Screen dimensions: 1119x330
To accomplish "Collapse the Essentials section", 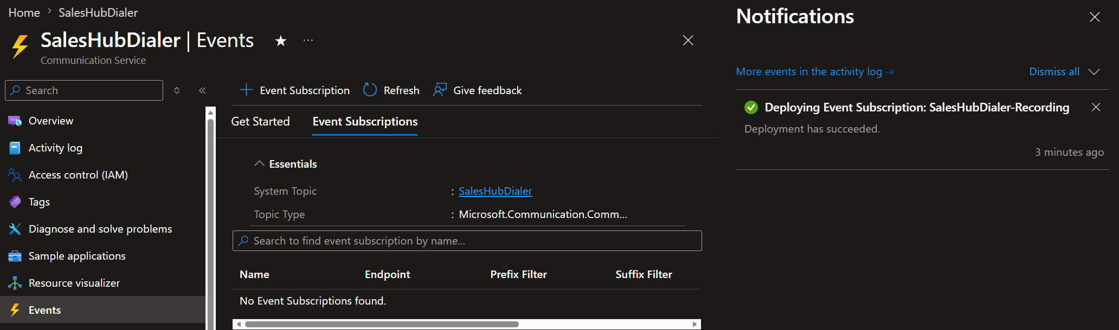I will [x=259, y=163].
